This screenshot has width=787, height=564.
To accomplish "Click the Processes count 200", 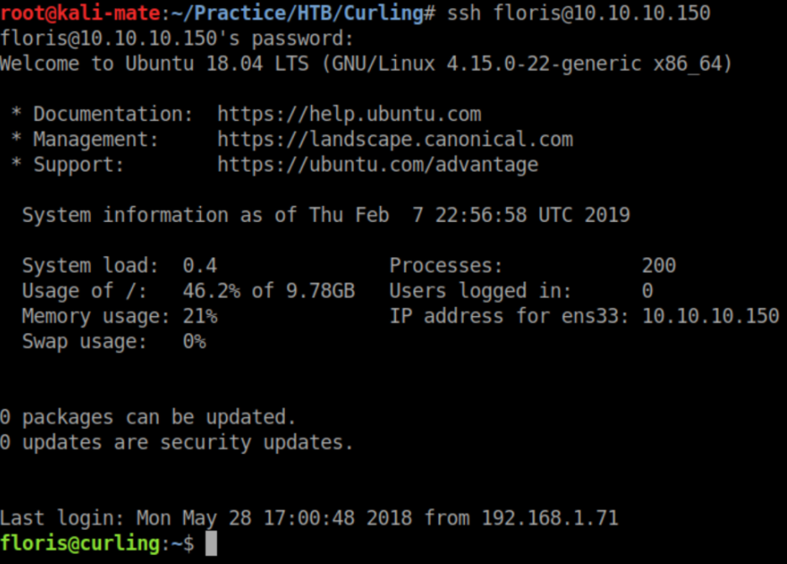I will [x=658, y=266].
